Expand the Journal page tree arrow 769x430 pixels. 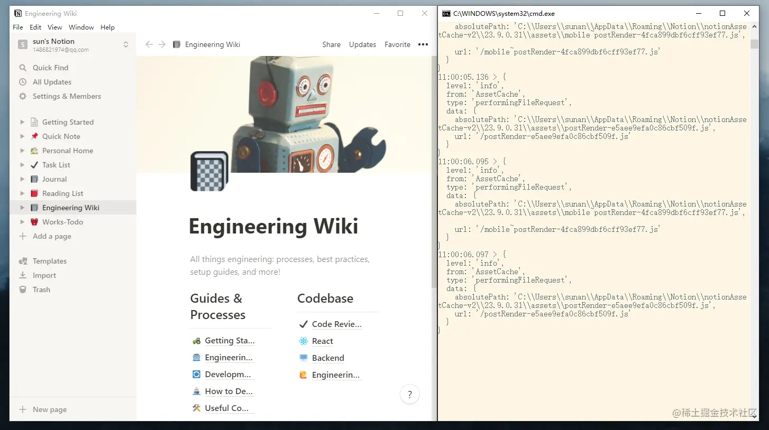[x=22, y=179]
